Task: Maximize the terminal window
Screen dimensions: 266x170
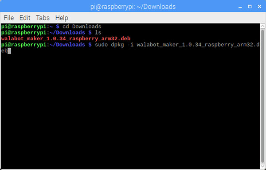Action: pyautogui.click(x=250, y=7)
